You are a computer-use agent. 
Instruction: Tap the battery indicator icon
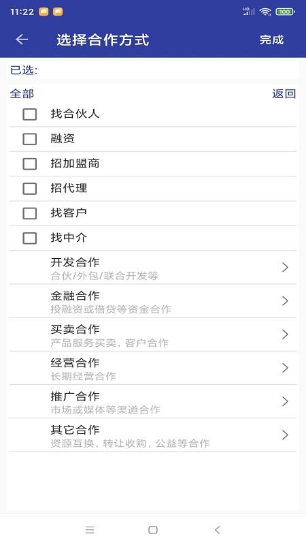click(285, 12)
